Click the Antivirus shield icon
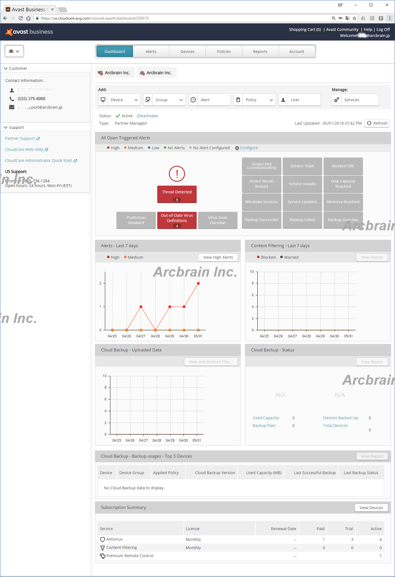The image size is (395, 577). (103, 539)
